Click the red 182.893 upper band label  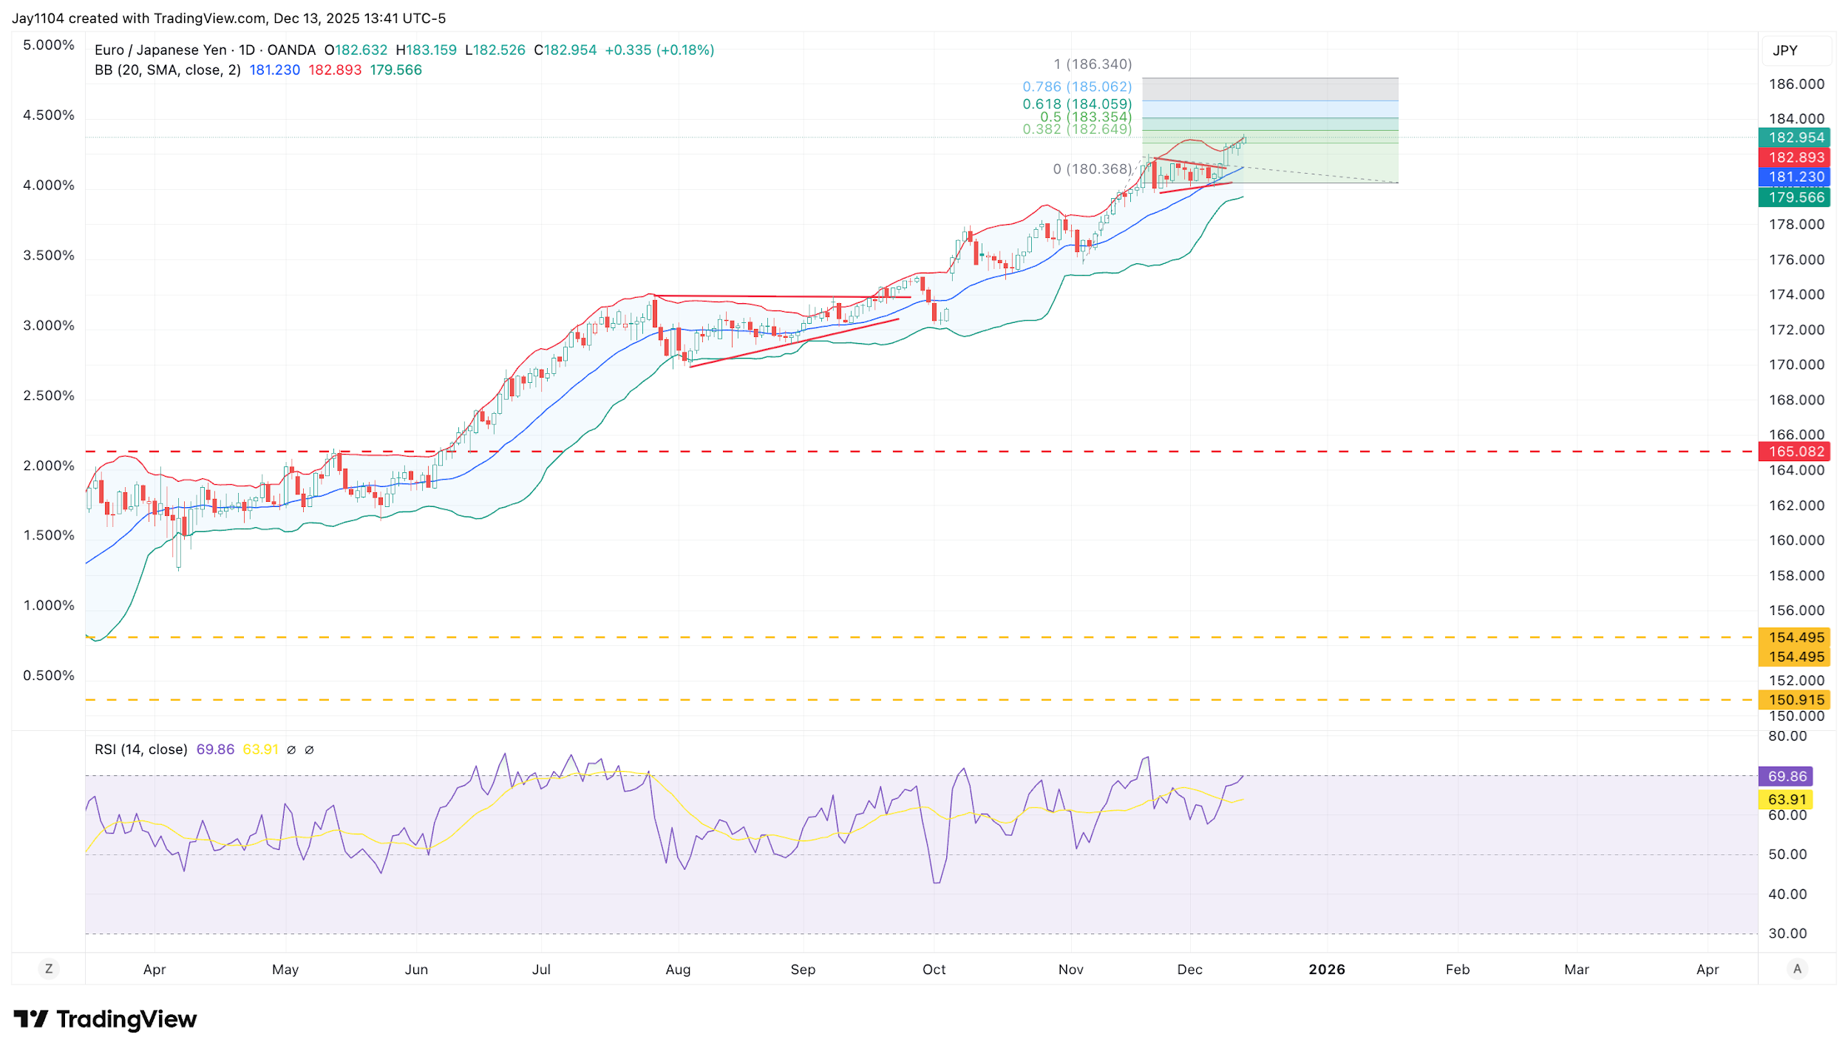tap(1796, 157)
